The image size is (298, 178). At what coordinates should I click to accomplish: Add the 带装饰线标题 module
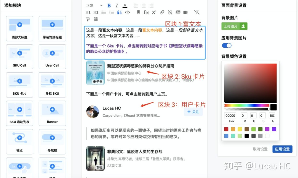(x=52, y=28)
